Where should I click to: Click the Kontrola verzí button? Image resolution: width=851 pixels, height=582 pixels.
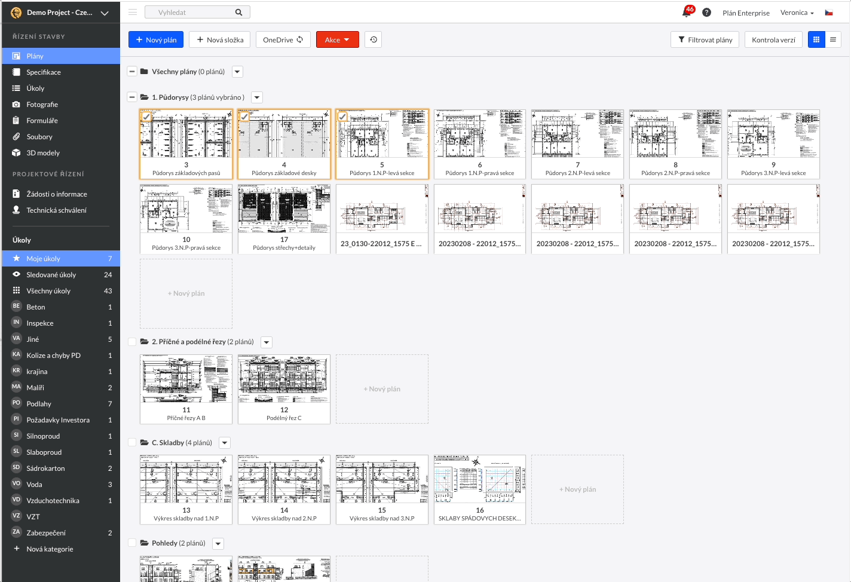click(773, 39)
